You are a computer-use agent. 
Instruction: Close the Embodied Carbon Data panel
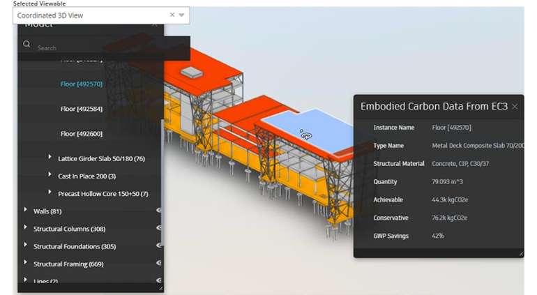[x=515, y=107]
